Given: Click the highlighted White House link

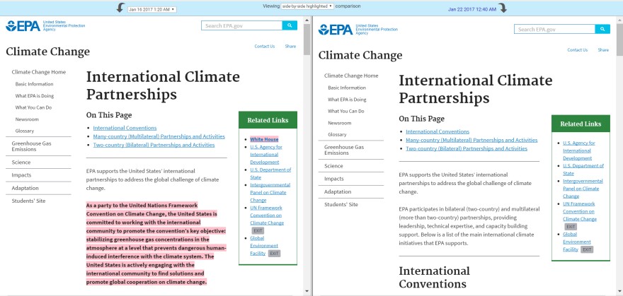Looking at the screenshot, I should click(264, 139).
